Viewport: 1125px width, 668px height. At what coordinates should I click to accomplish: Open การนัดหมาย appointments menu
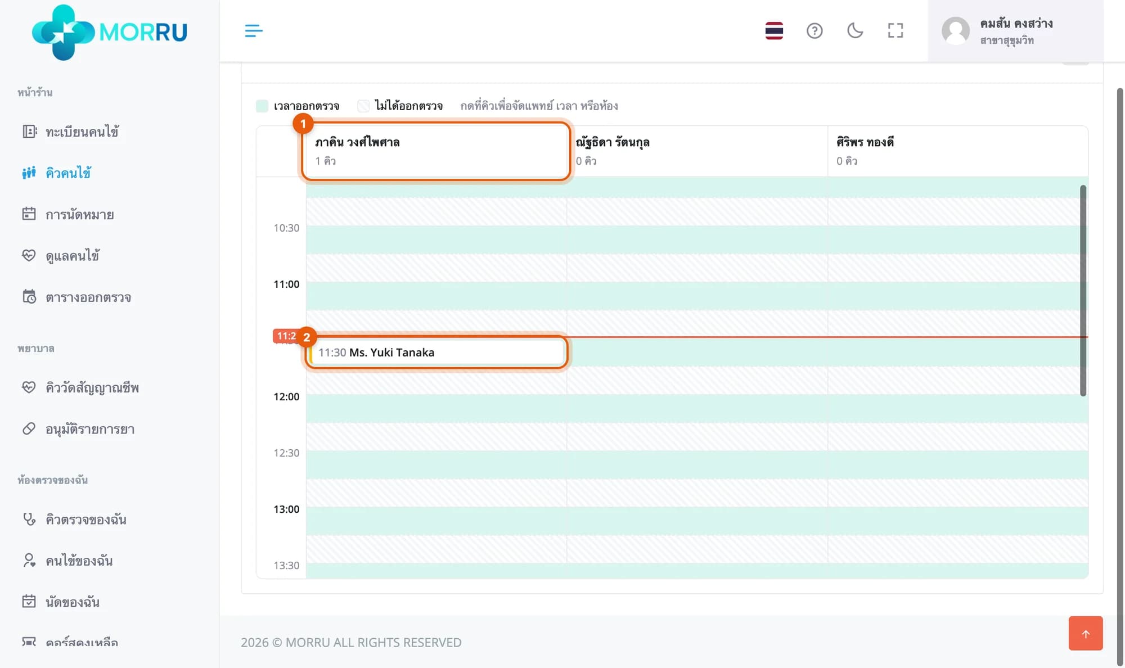tap(67, 214)
